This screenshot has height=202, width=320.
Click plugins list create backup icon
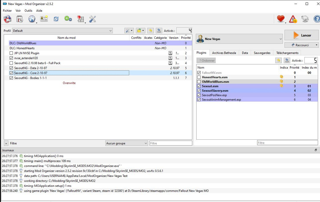point(287,60)
